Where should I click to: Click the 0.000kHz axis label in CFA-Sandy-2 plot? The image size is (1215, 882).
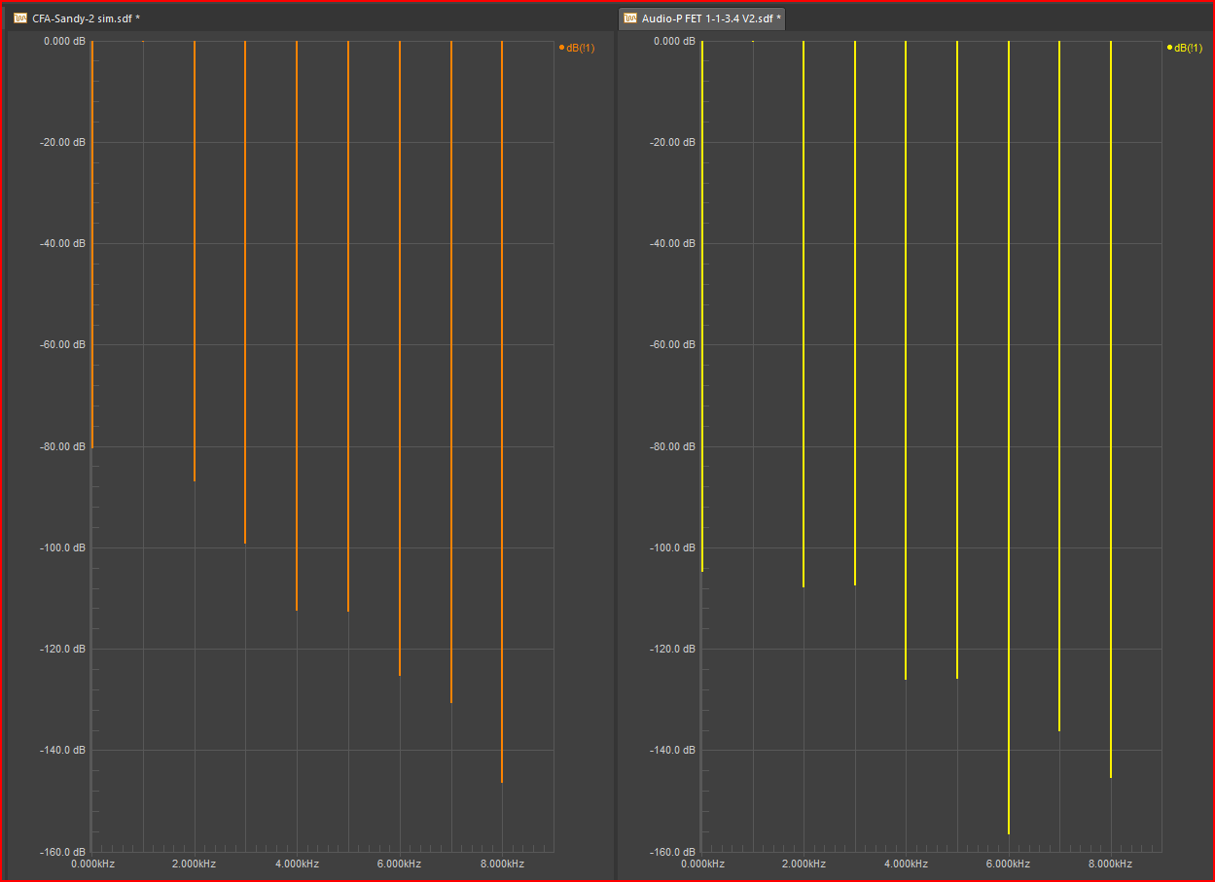(92, 864)
